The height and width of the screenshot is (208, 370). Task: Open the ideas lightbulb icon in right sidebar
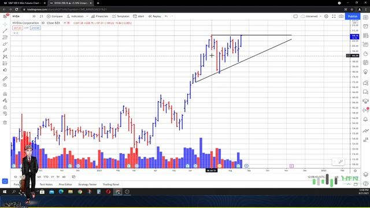tap(365, 72)
